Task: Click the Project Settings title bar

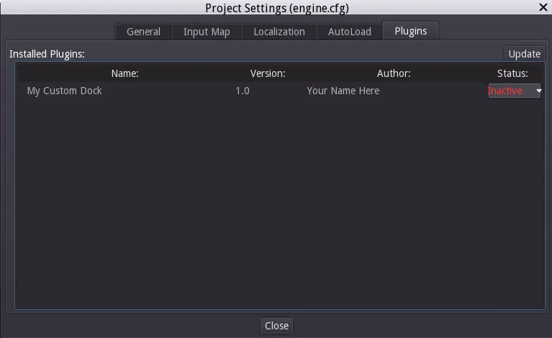Action: [276, 8]
